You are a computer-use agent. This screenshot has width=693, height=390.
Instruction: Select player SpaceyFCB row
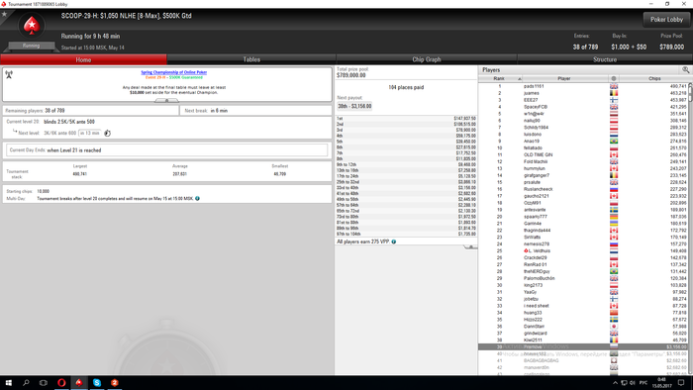click(x=583, y=107)
